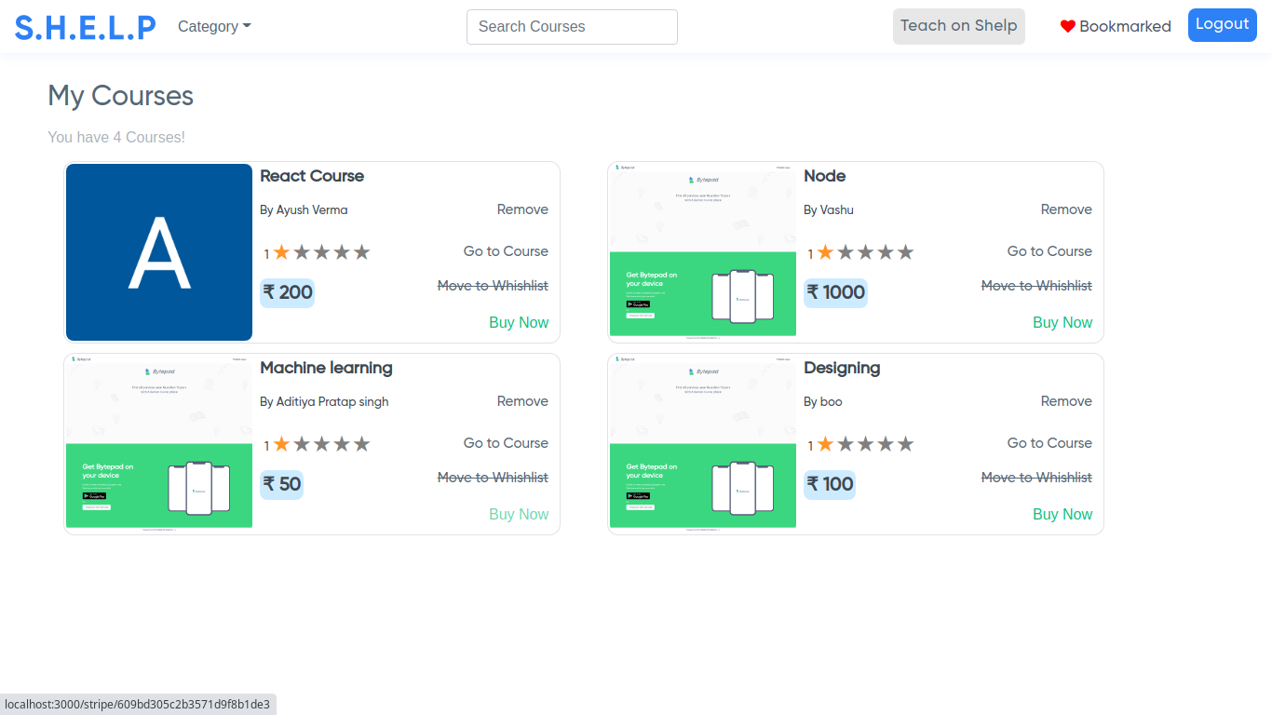Click the My Courses heading
1272x715 pixels.
click(x=121, y=96)
